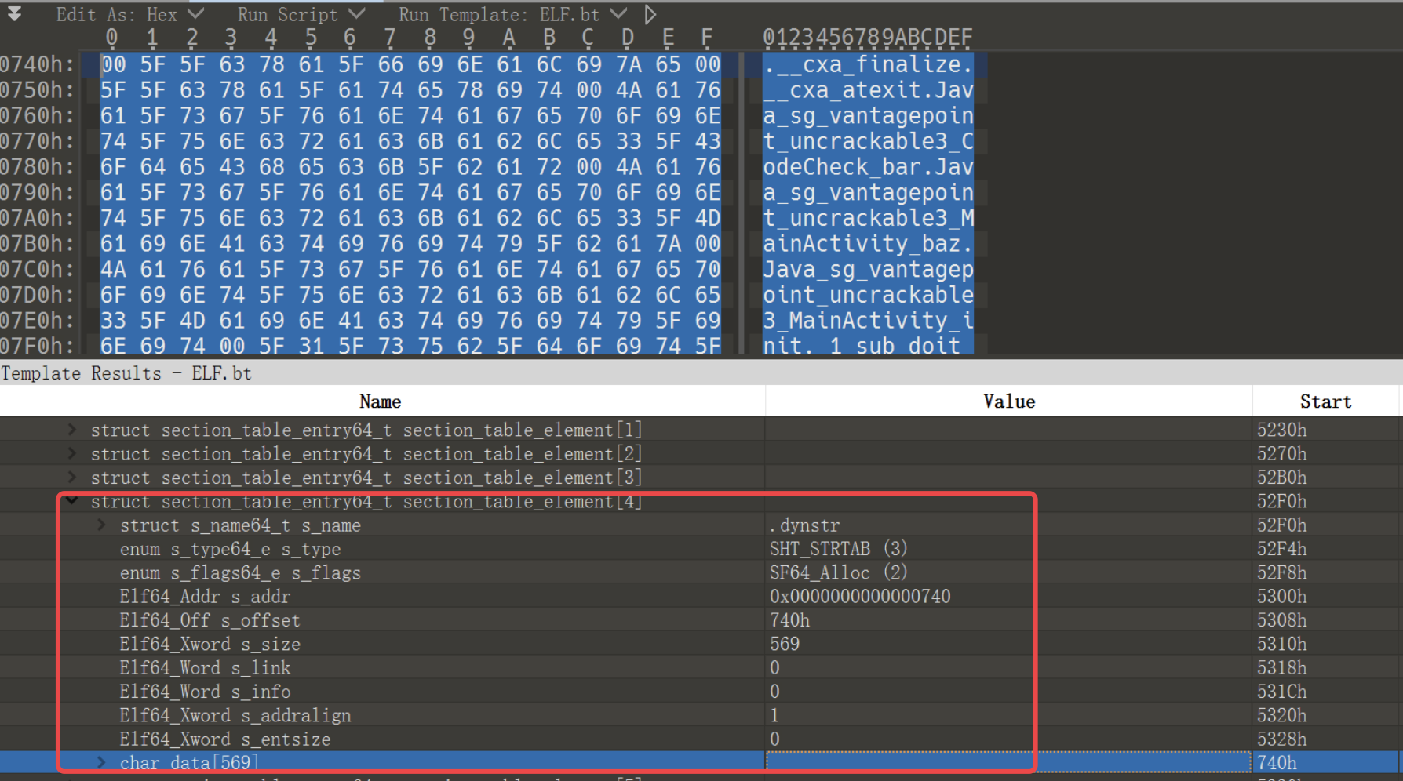Select the Elf64_Off s_offset row

700,620
